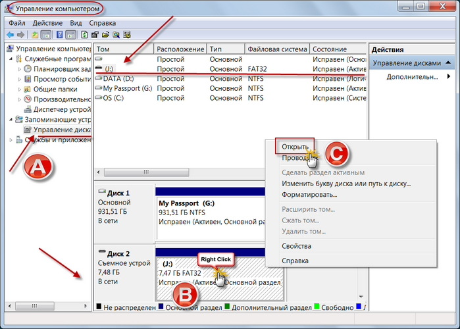Viewport: 460px width, 329px height.
Task: Click the Диспетчер устройств icon
Action: 28,109
